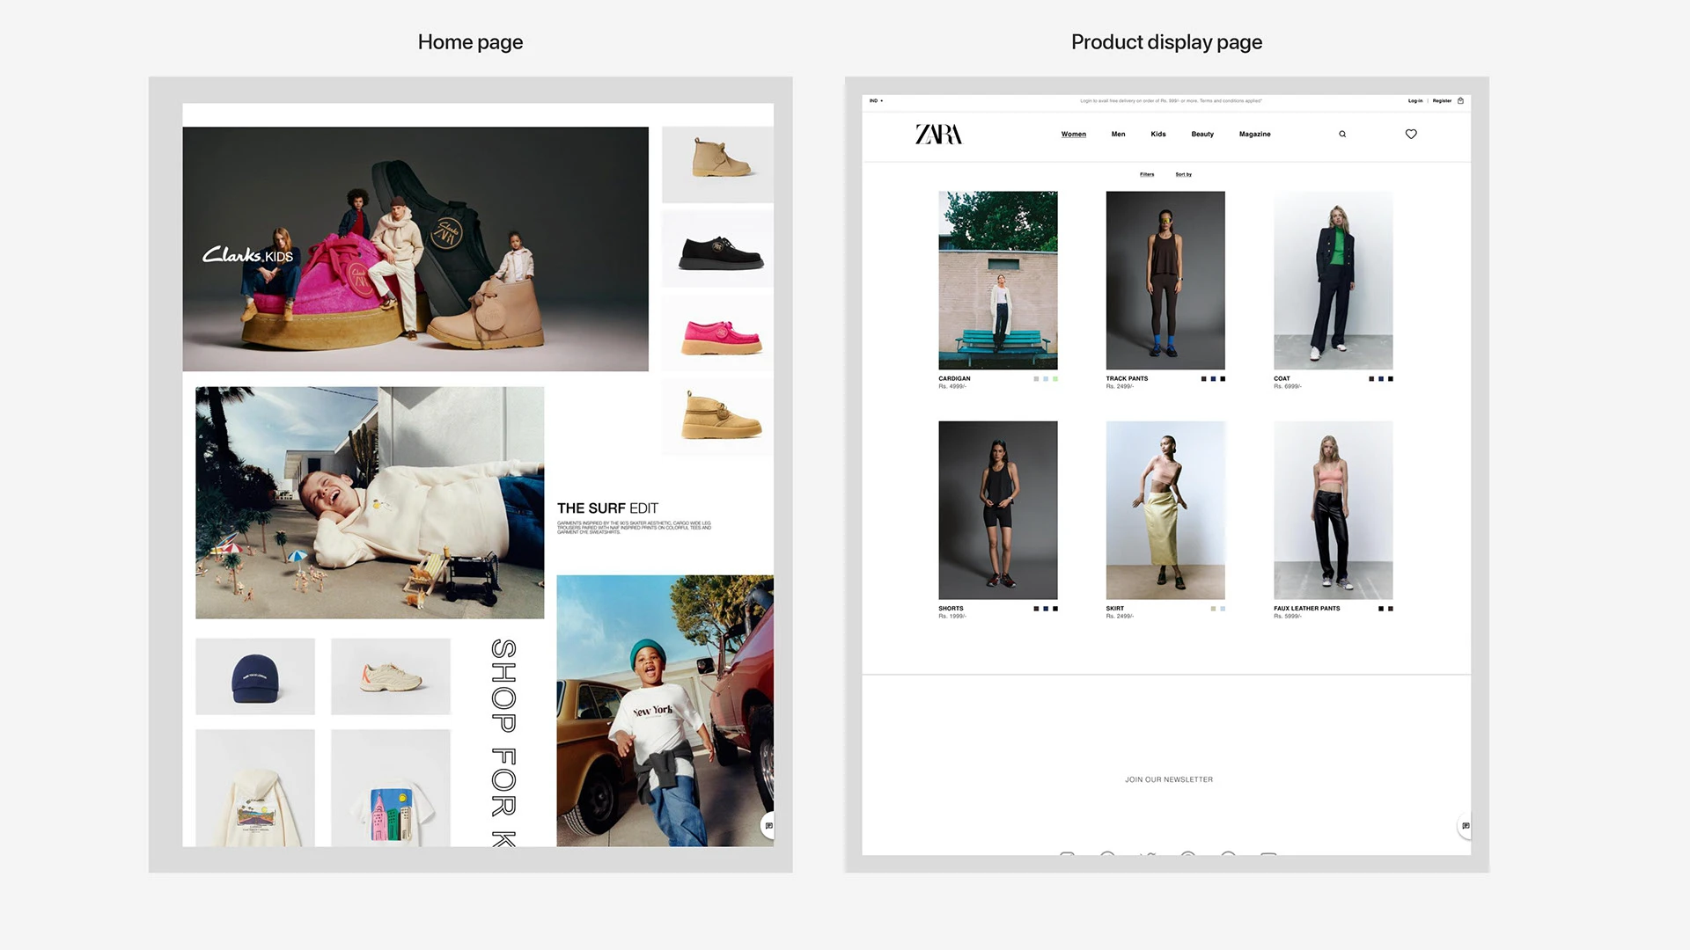This screenshot has height=950, width=1690.
Task: Open the Sort by dropdown
Action: tap(1184, 174)
